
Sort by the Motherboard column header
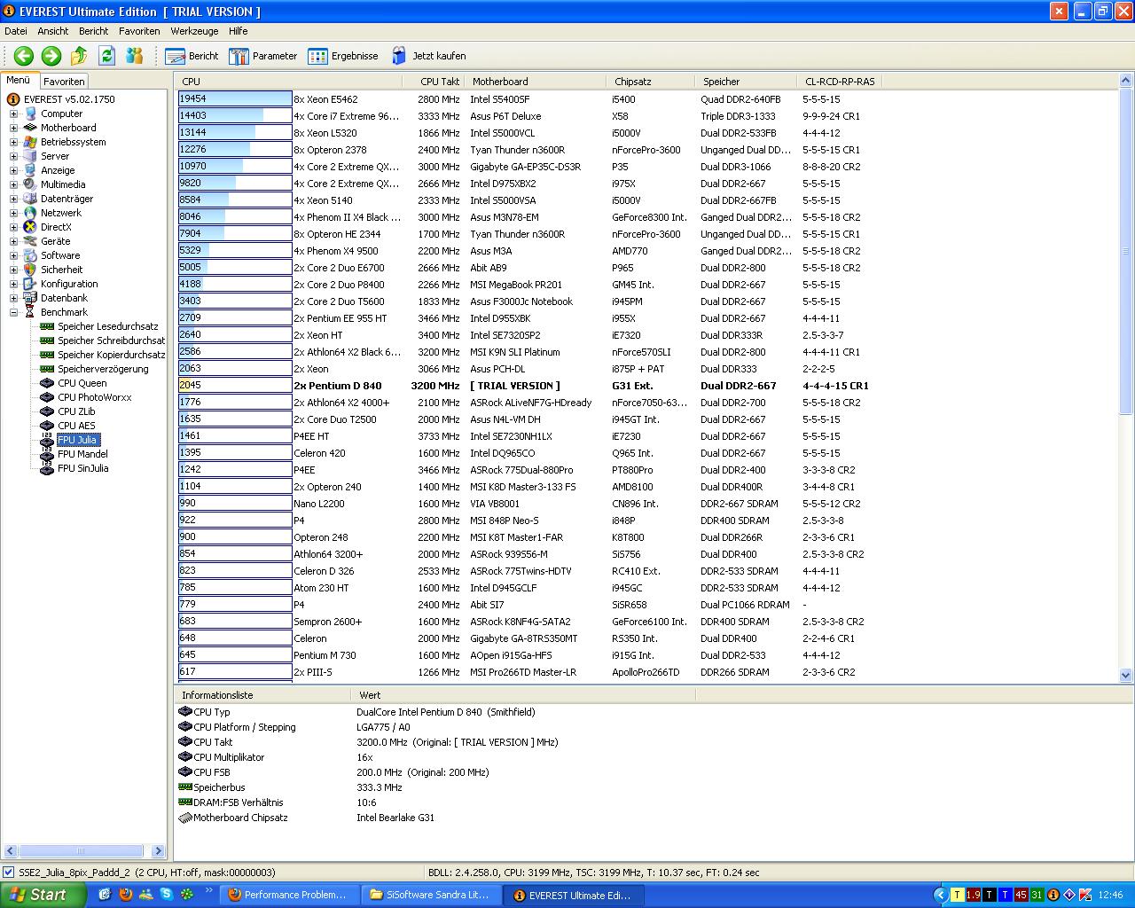pos(537,82)
